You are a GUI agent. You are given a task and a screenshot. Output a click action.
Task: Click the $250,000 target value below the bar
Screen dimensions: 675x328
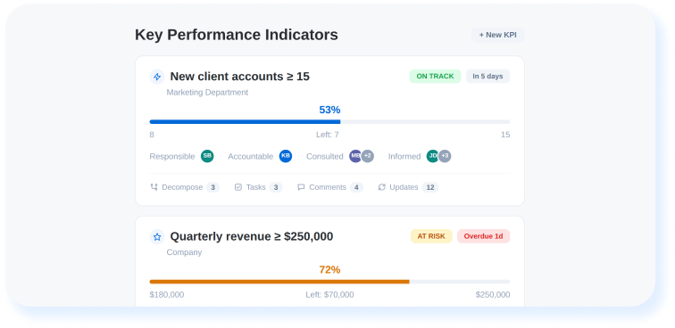(x=493, y=294)
